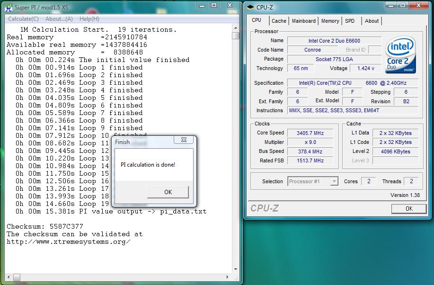Close the CPU-Z window
Image resolution: width=434 pixels, height=285 pixels.
click(418, 6)
